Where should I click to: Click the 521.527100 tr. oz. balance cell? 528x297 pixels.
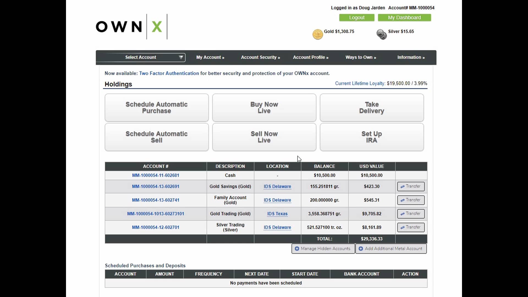(x=324, y=227)
